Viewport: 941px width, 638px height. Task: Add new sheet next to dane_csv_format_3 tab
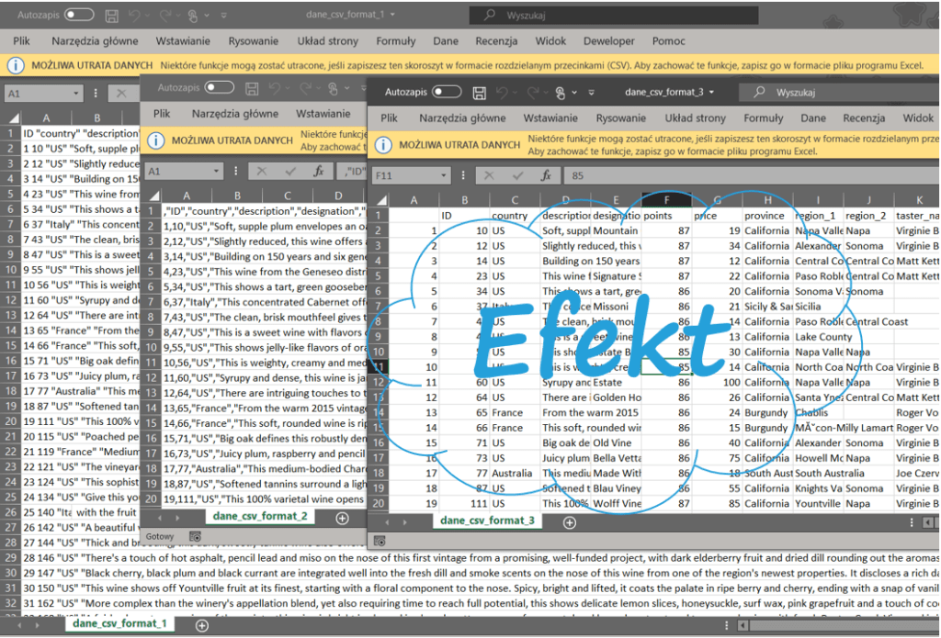(x=569, y=522)
